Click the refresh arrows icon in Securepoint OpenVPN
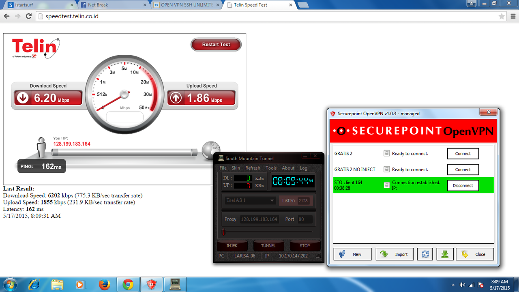This screenshot has height=292, width=519. coord(425,254)
